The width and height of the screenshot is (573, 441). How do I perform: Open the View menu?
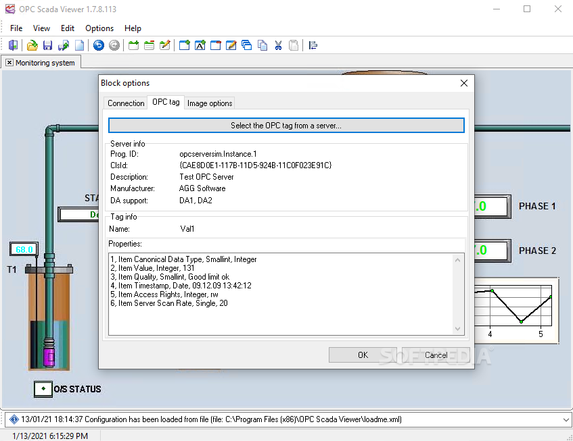(x=41, y=28)
